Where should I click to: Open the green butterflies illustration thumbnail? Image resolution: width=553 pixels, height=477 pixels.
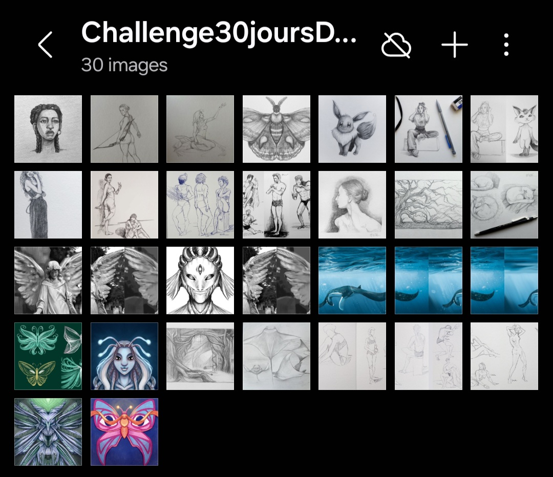[x=48, y=356]
